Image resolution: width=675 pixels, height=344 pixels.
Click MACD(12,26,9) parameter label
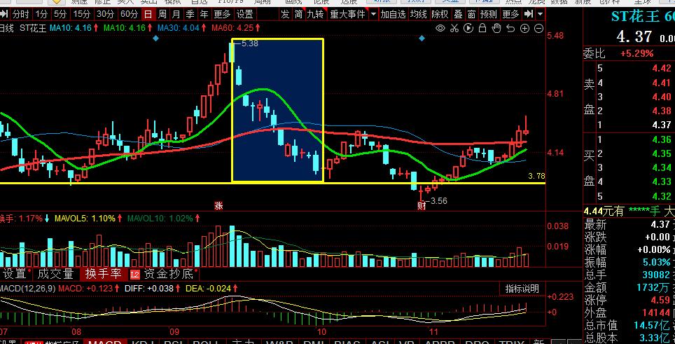click(27, 289)
